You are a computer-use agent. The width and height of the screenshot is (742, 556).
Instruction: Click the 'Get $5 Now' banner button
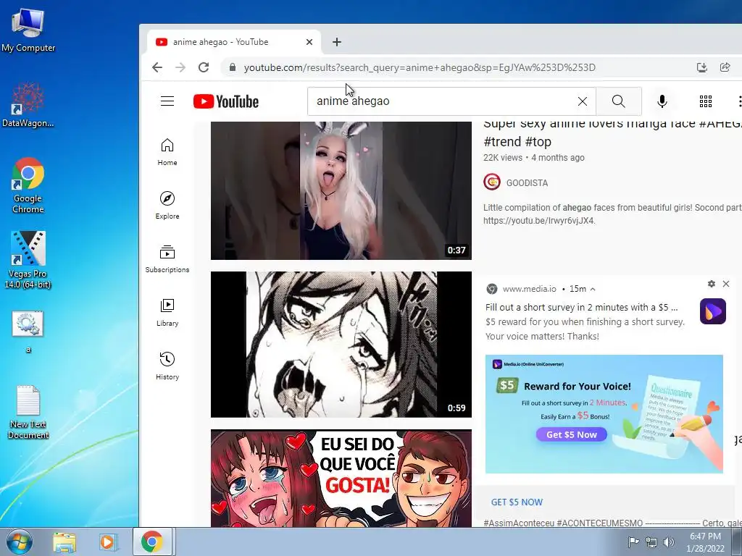pos(572,434)
